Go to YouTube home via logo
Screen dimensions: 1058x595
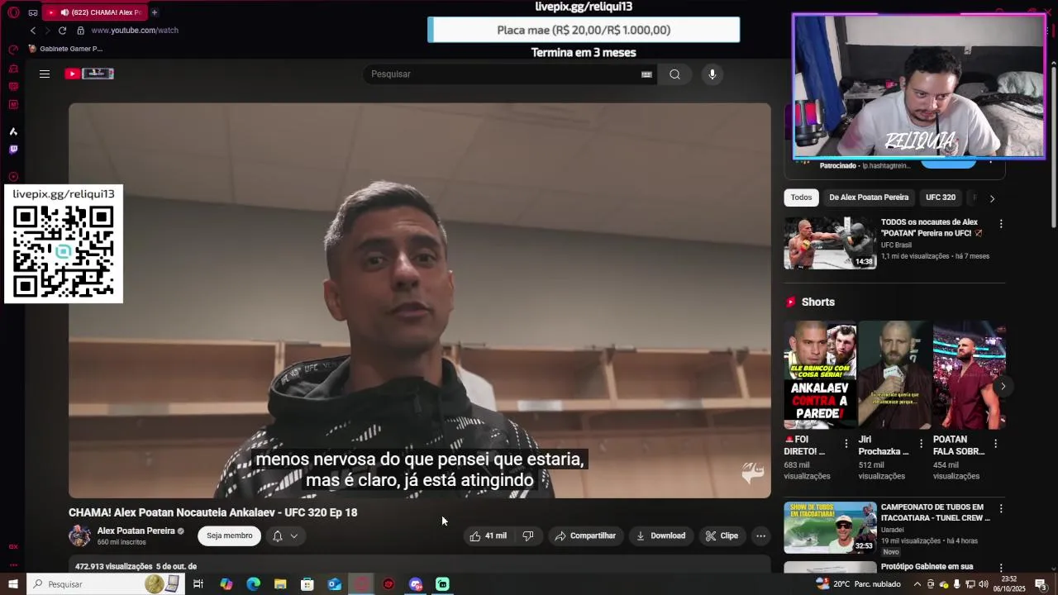(89, 74)
